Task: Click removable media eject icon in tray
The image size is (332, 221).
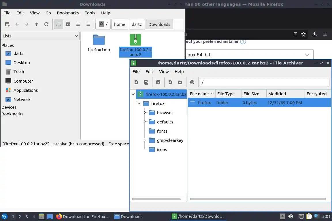Action: coord(282,216)
